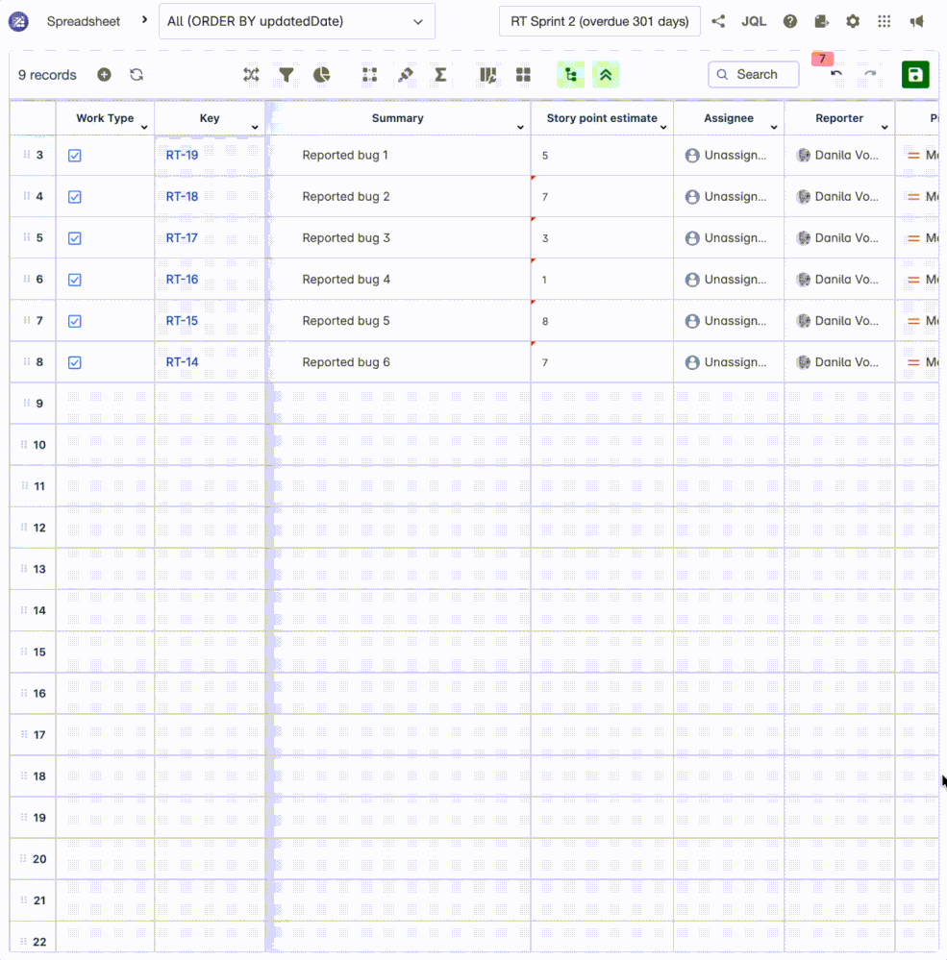Toggle the work type checkbox for RT-15
This screenshot has width=947, height=960.
click(x=75, y=321)
